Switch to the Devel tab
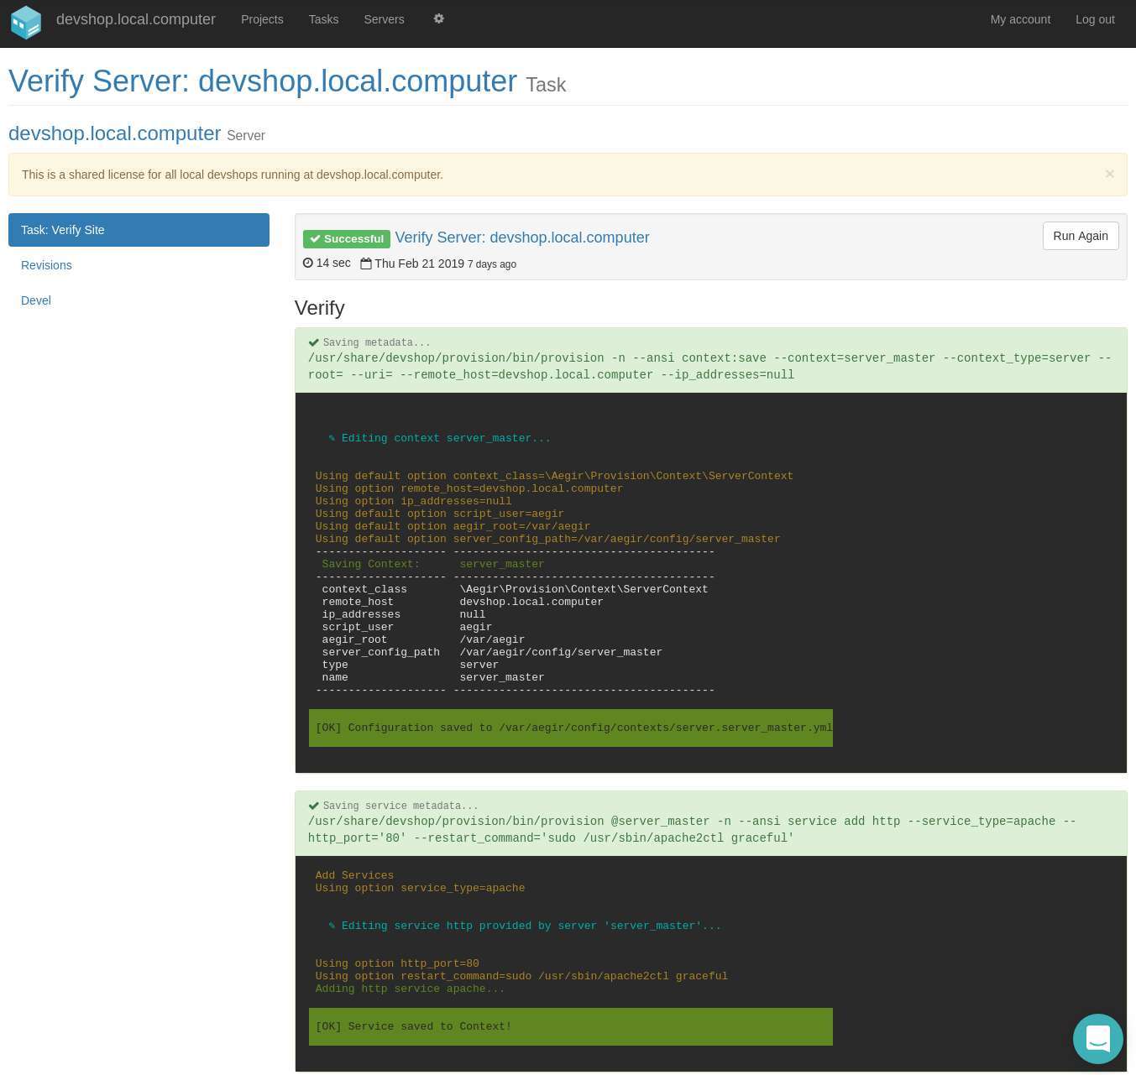The width and height of the screenshot is (1136, 1075). click(x=36, y=300)
